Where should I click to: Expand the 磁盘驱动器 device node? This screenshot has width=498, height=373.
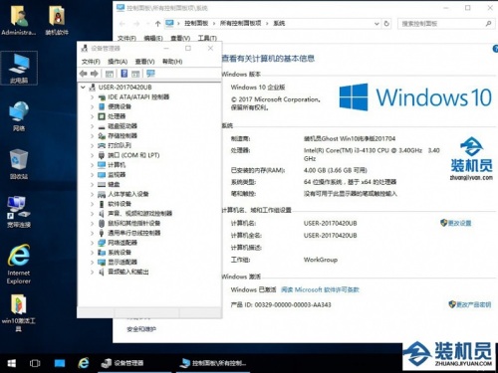[x=93, y=126]
